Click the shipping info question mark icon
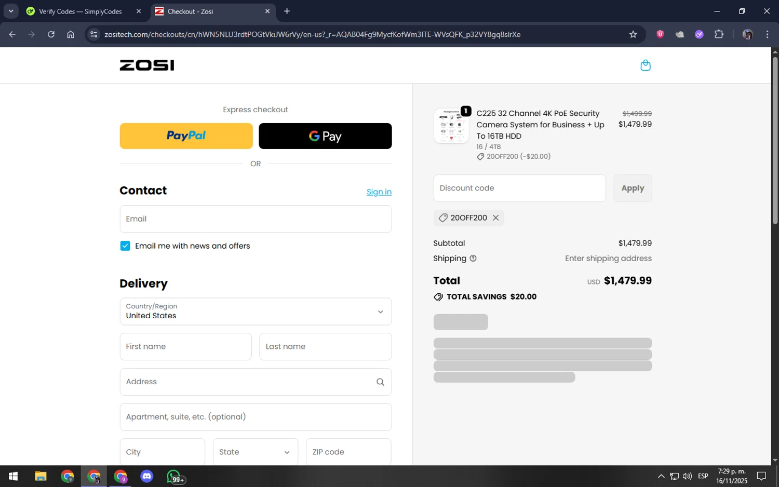This screenshot has height=487, width=779. tap(473, 259)
